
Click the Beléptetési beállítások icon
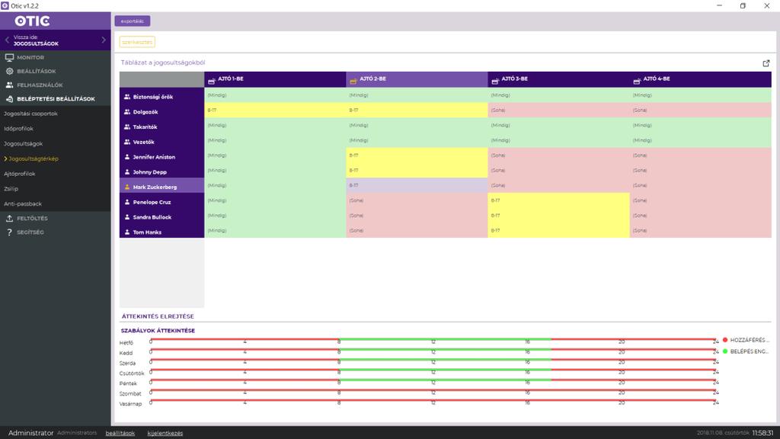pyautogui.click(x=9, y=99)
